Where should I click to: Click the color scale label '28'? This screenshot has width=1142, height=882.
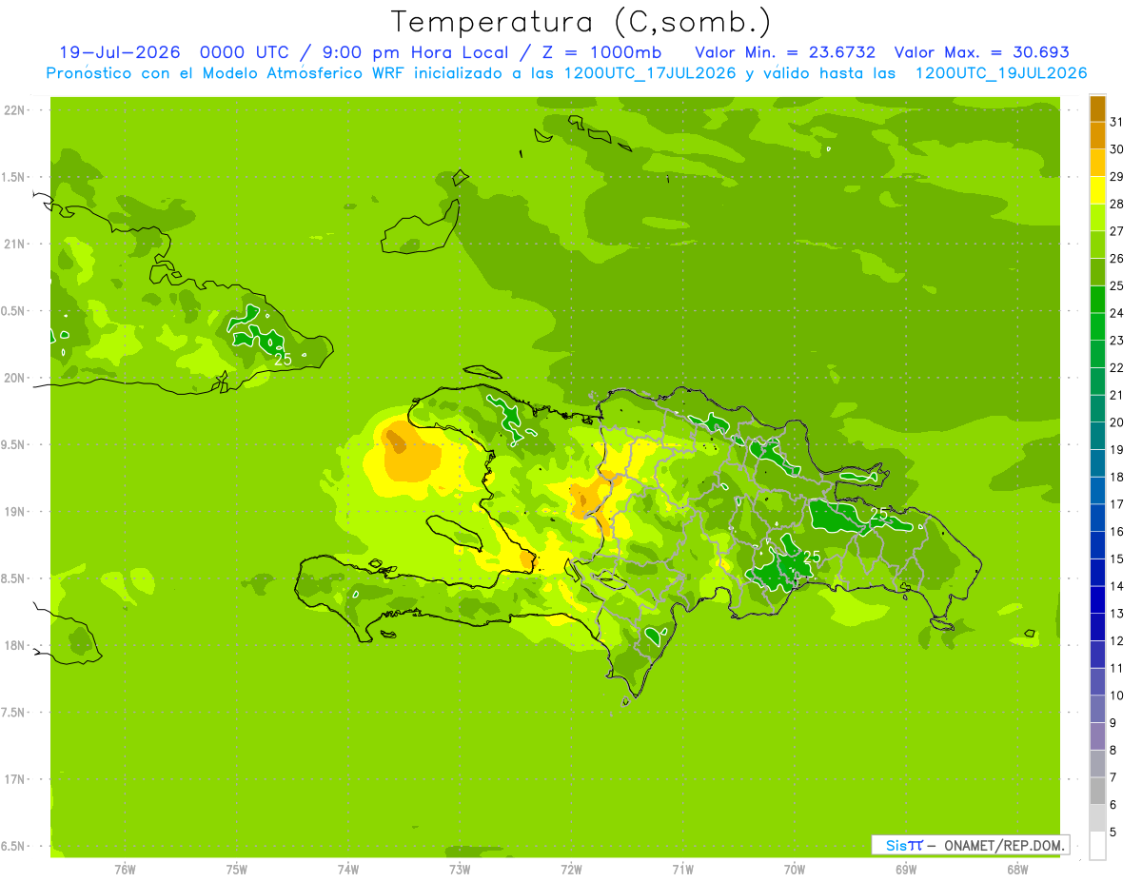click(x=1116, y=204)
